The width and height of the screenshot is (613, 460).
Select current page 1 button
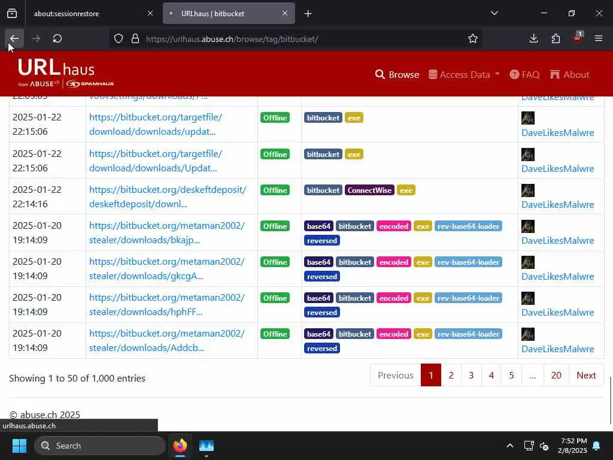pos(431,375)
